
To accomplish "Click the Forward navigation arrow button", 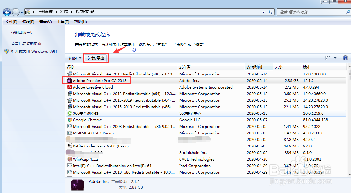I will pyautogui.click(x=16, y=12).
